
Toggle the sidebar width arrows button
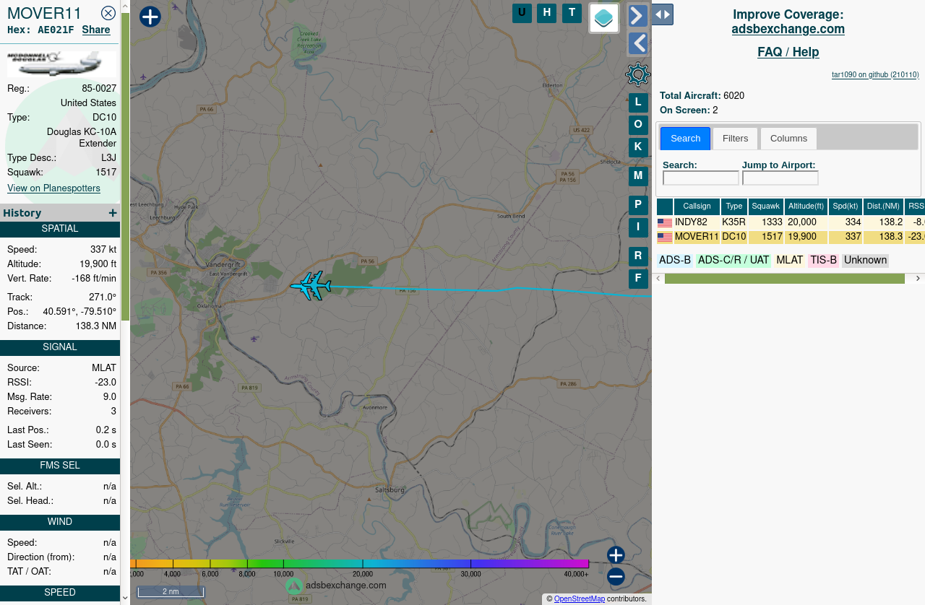(663, 14)
